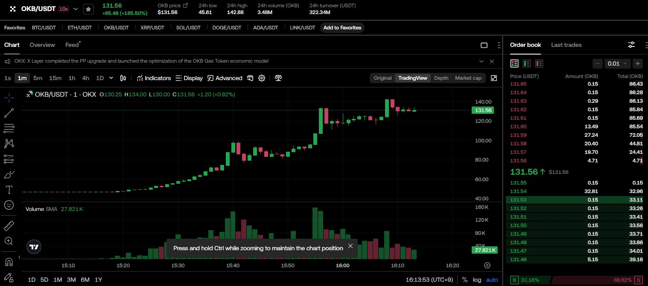Viewport: 648px width, 286px height.
Task: Select the 15m timeframe
Action: point(55,78)
